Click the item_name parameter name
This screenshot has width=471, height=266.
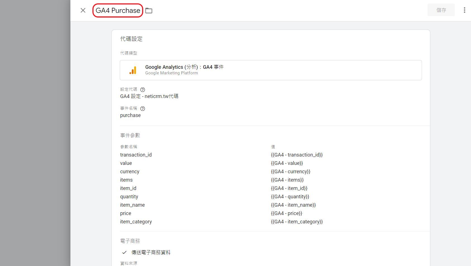click(132, 205)
